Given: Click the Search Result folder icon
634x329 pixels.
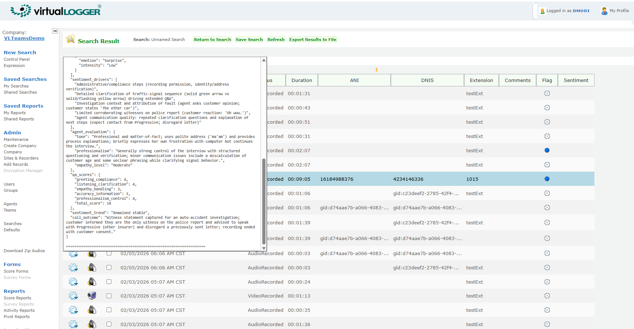Looking at the screenshot, I should coord(70,40).
